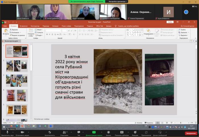
Task: Select slide 3 thumbnail in panel
Action: pos(17,80)
